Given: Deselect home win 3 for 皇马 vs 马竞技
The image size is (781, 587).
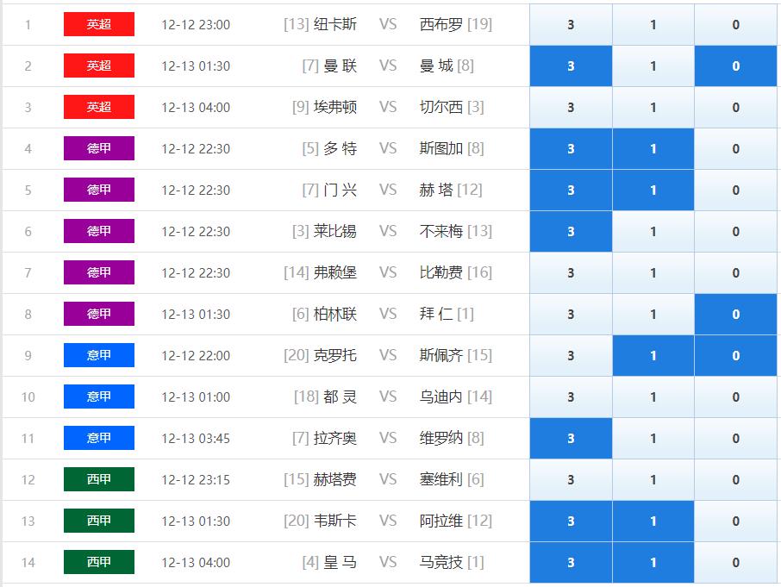Looking at the screenshot, I should pos(571,562).
